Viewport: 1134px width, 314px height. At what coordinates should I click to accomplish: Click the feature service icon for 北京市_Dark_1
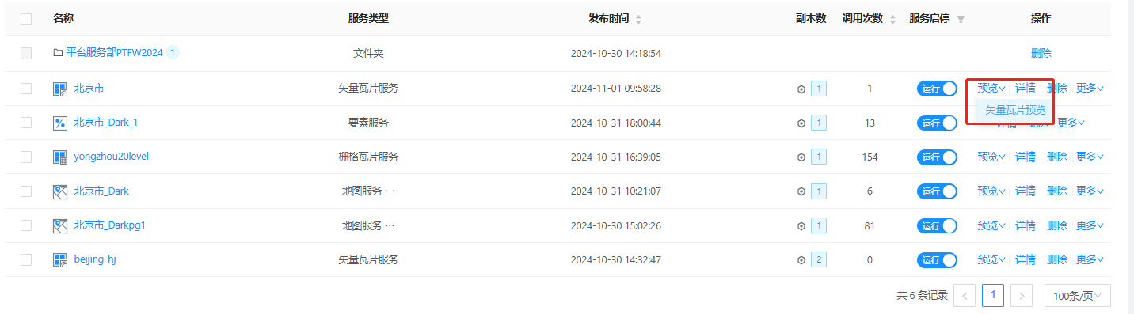point(60,123)
